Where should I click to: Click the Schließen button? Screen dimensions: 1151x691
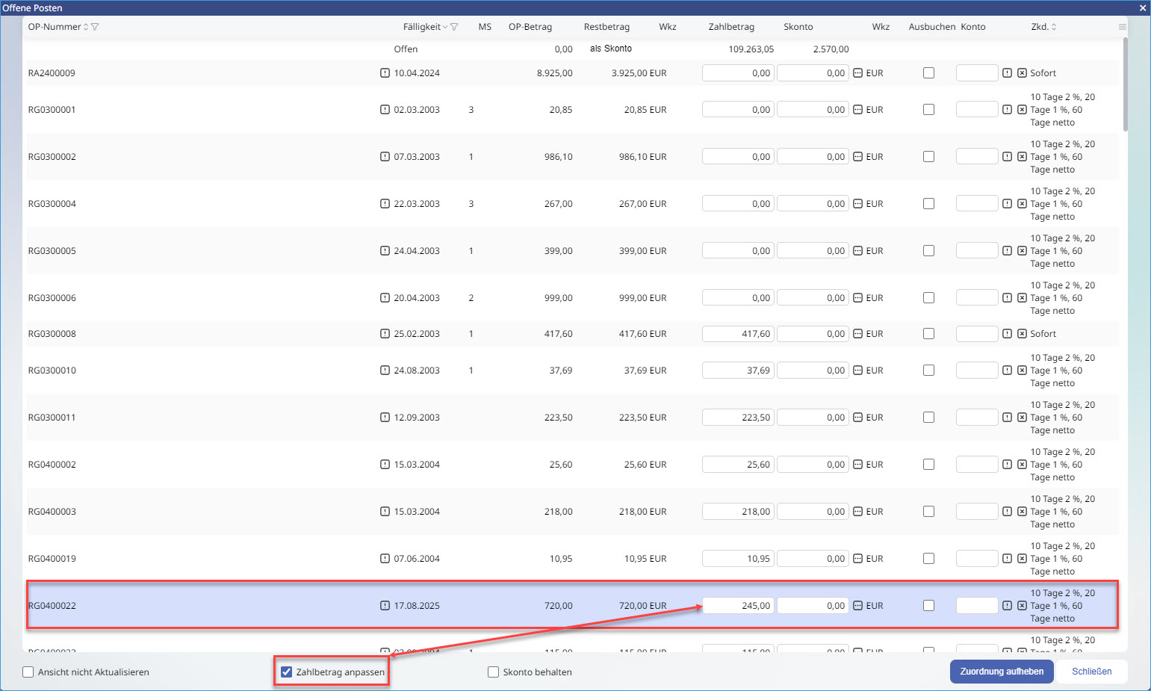pos(1091,672)
